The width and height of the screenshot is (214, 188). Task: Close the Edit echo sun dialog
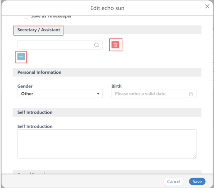pyautogui.click(x=207, y=7)
